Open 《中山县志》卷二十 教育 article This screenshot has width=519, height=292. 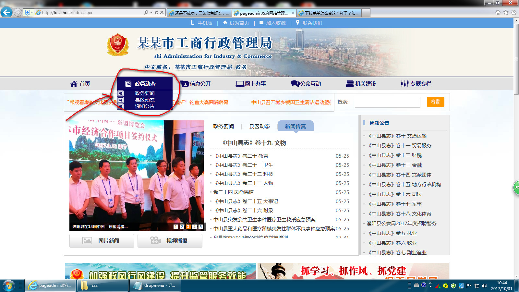[x=241, y=156]
